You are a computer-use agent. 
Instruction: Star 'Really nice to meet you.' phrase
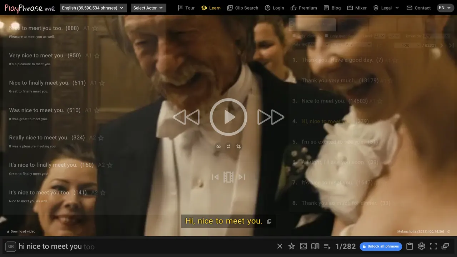pyautogui.click(x=101, y=138)
